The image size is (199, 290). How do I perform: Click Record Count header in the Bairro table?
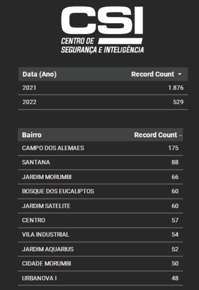point(155,135)
